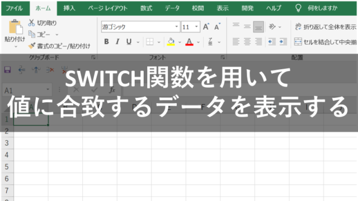Align text to the bottom of the cell

(x=258, y=27)
